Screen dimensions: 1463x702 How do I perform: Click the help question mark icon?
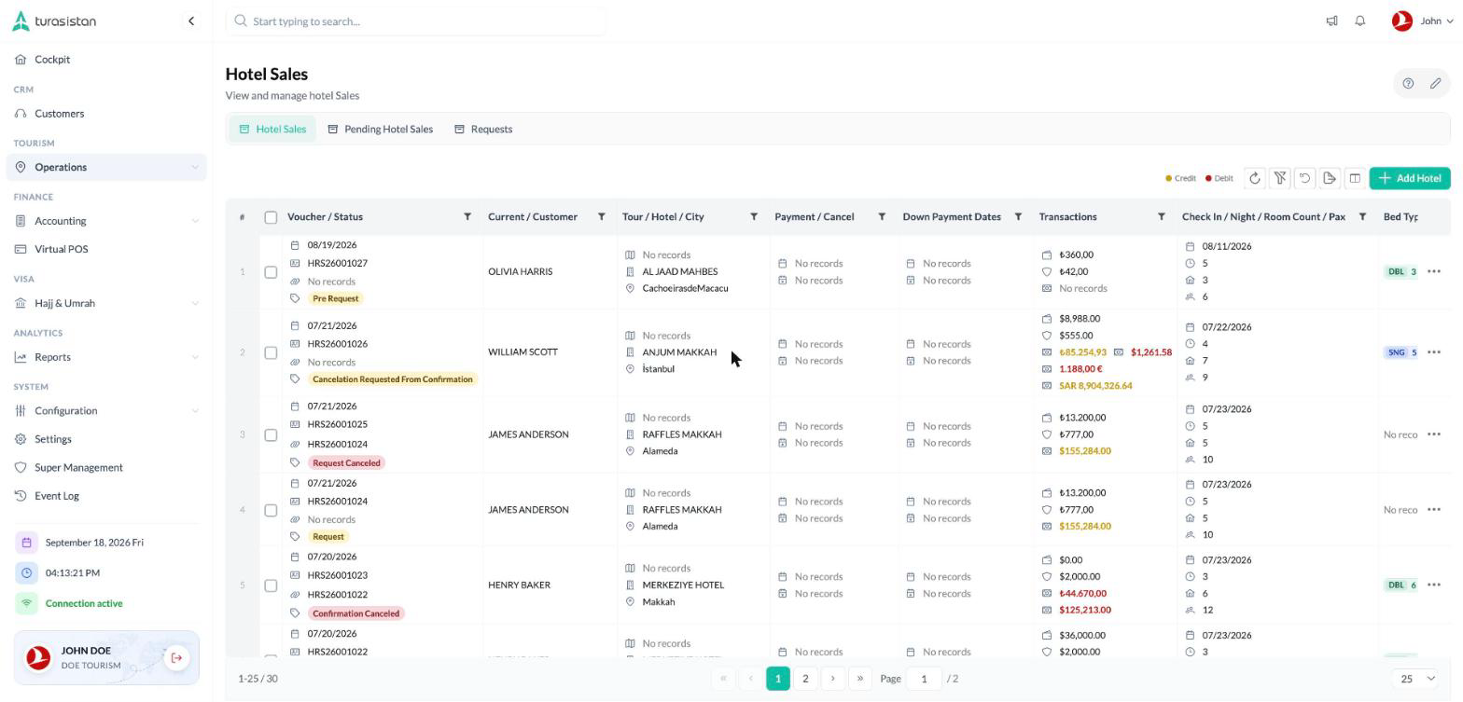point(1408,83)
